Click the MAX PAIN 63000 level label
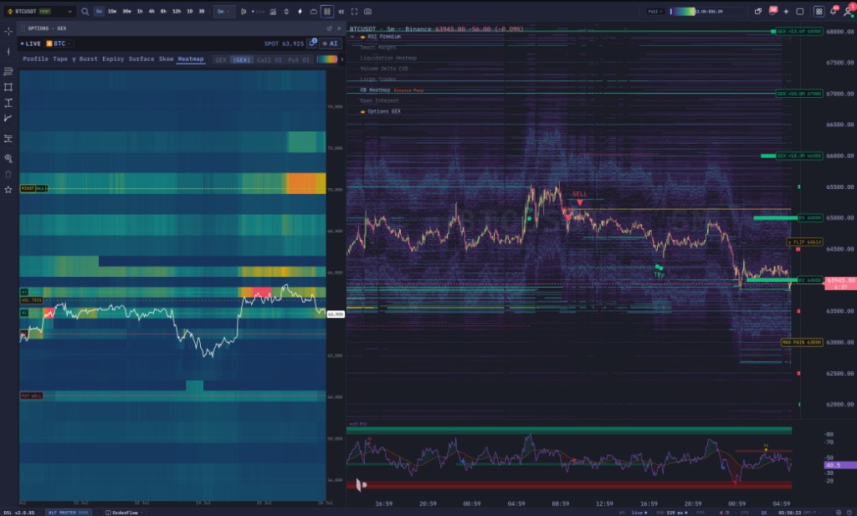Viewport: 857px width, 516px height. coord(802,342)
